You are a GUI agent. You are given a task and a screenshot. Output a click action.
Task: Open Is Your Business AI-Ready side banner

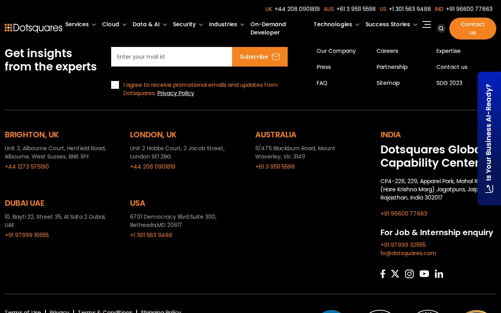click(x=489, y=139)
